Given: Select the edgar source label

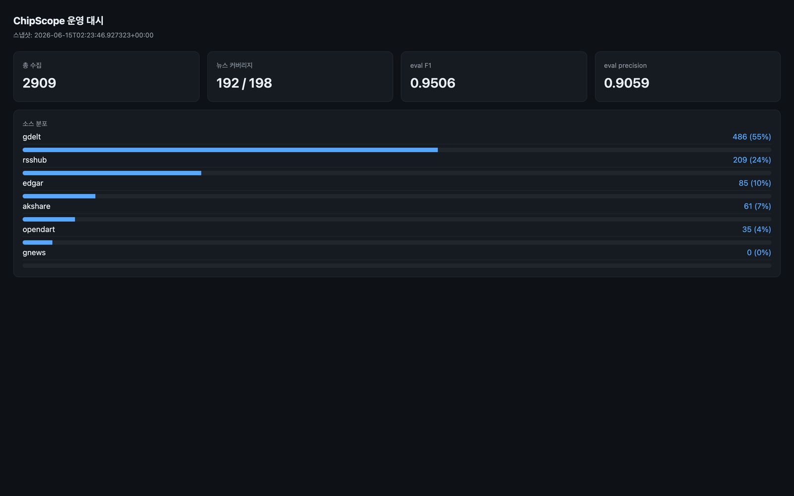Looking at the screenshot, I should tap(33, 183).
